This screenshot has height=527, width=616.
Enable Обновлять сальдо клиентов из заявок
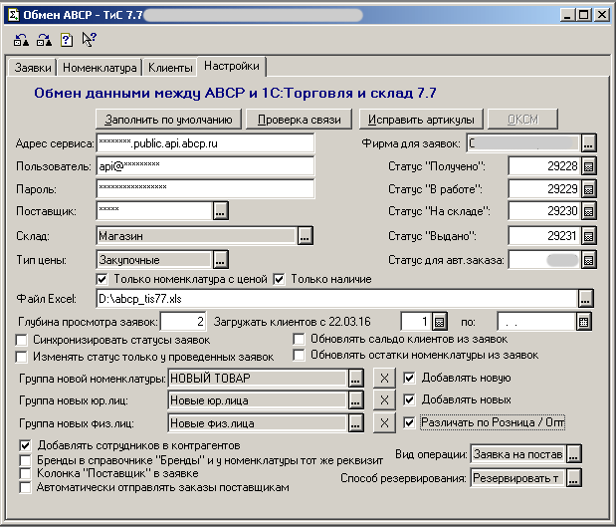pos(299,339)
